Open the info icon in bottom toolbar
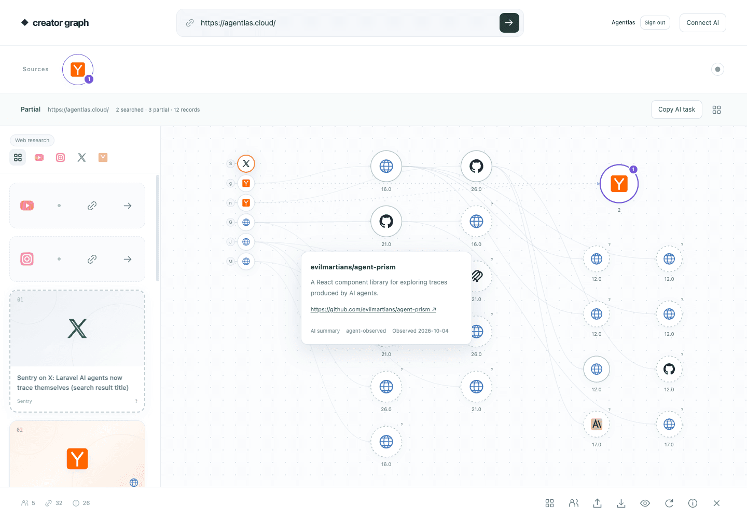The width and height of the screenshot is (747, 519). coord(693,503)
